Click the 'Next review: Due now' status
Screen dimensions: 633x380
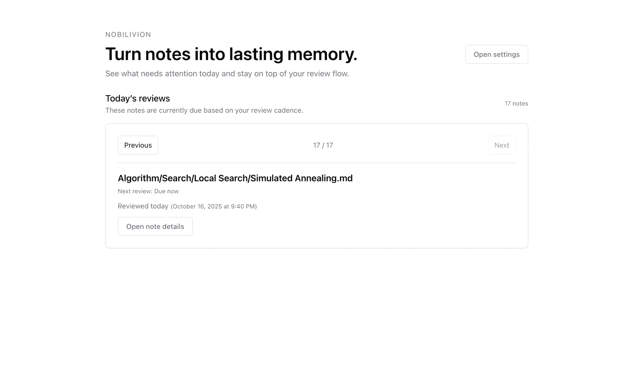click(148, 191)
